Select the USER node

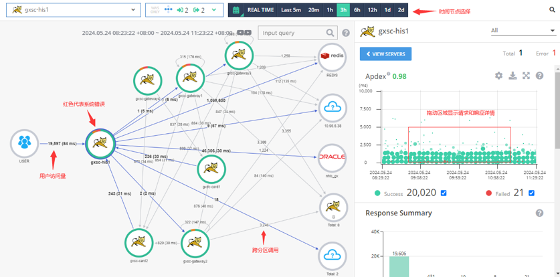click(24, 143)
